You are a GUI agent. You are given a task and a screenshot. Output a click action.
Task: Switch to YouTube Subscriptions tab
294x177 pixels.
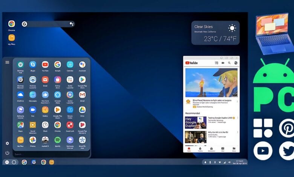pos(211,149)
